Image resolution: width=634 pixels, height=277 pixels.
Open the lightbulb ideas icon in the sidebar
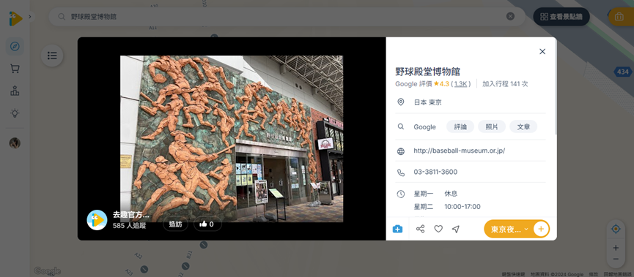[x=15, y=113]
